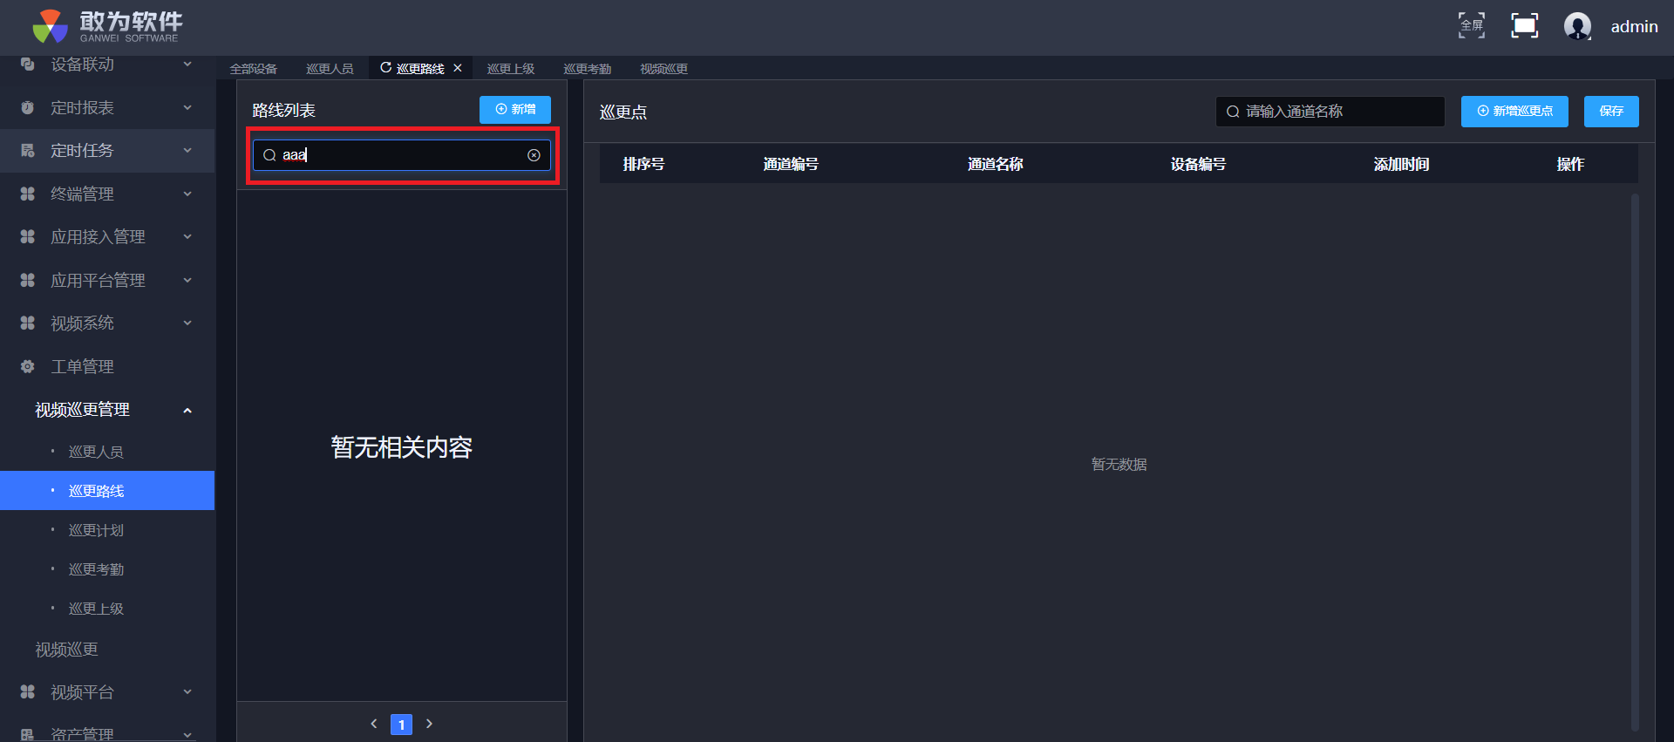Click the 应用接入管理 sidebar icon
Image resolution: width=1674 pixels, height=742 pixels.
tap(27, 236)
